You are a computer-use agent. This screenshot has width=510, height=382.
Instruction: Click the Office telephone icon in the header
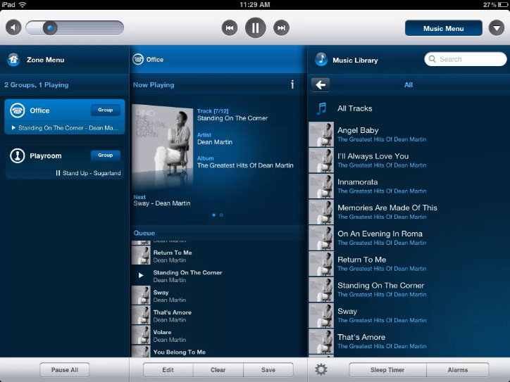[138, 59]
